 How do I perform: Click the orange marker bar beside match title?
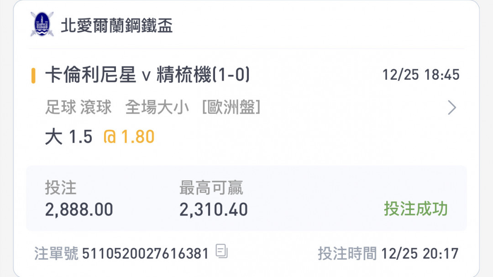[x=33, y=76]
